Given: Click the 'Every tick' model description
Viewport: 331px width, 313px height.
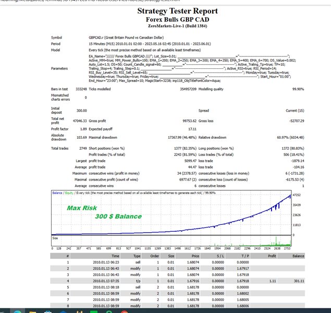Looking at the screenshot, I should tap(144, 50).
